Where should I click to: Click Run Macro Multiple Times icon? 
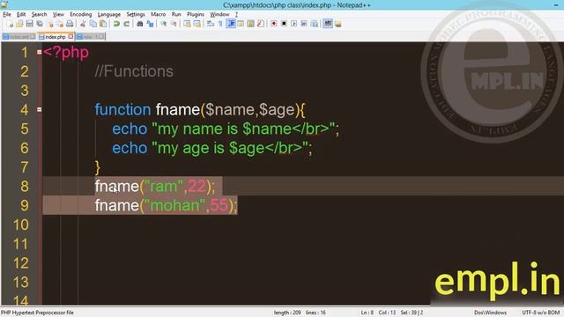pyautogui.click(x=304, y=24)
